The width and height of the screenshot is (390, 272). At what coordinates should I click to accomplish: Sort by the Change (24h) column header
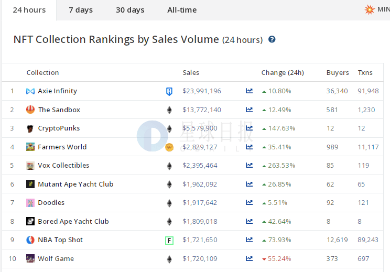click(x=283, y=73)
